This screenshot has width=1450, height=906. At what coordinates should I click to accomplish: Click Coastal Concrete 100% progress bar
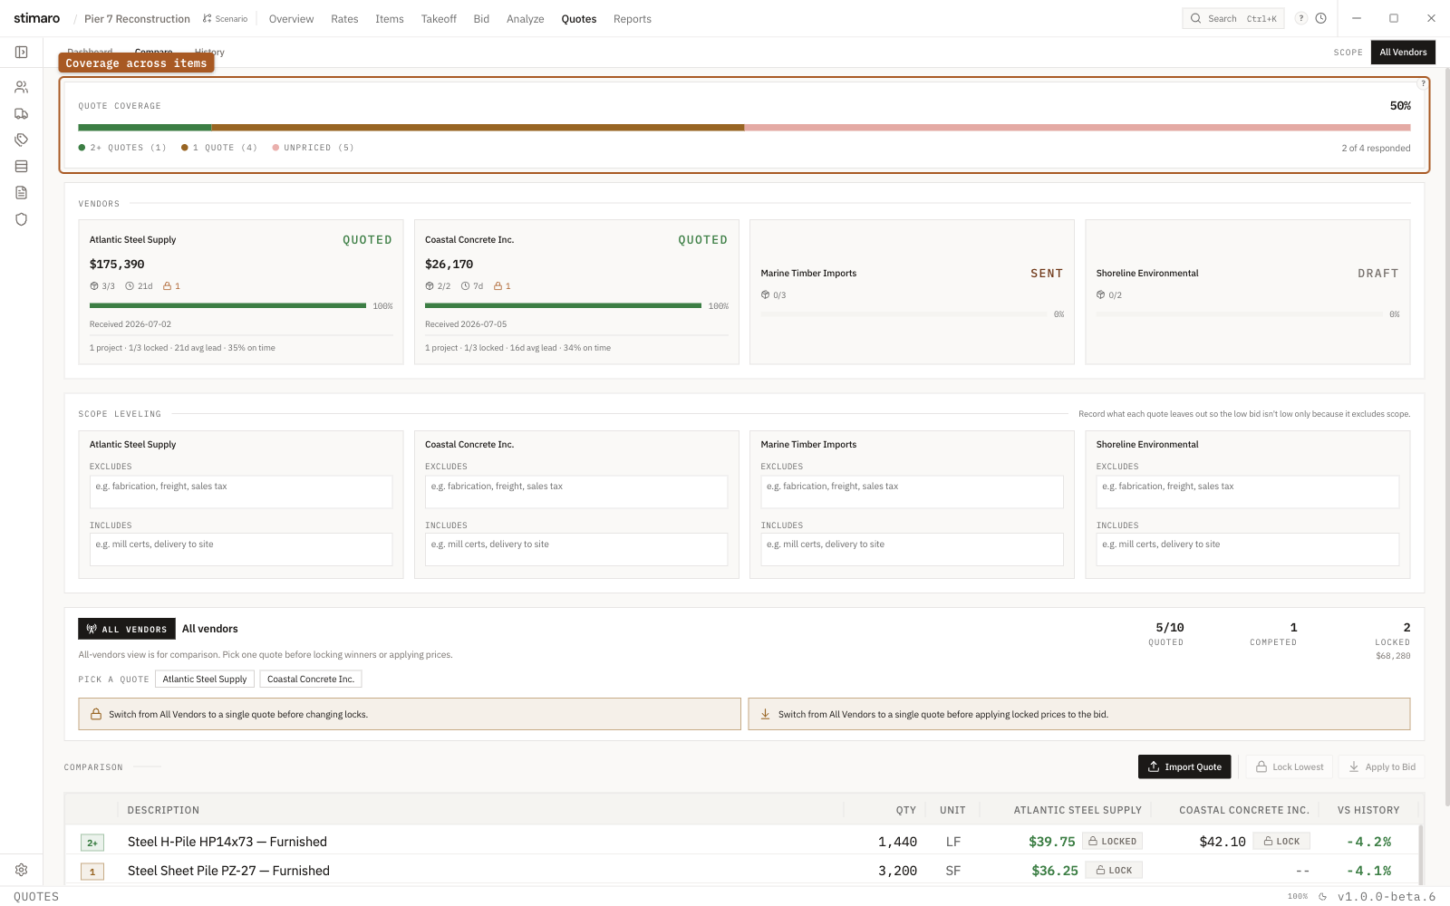564,306
